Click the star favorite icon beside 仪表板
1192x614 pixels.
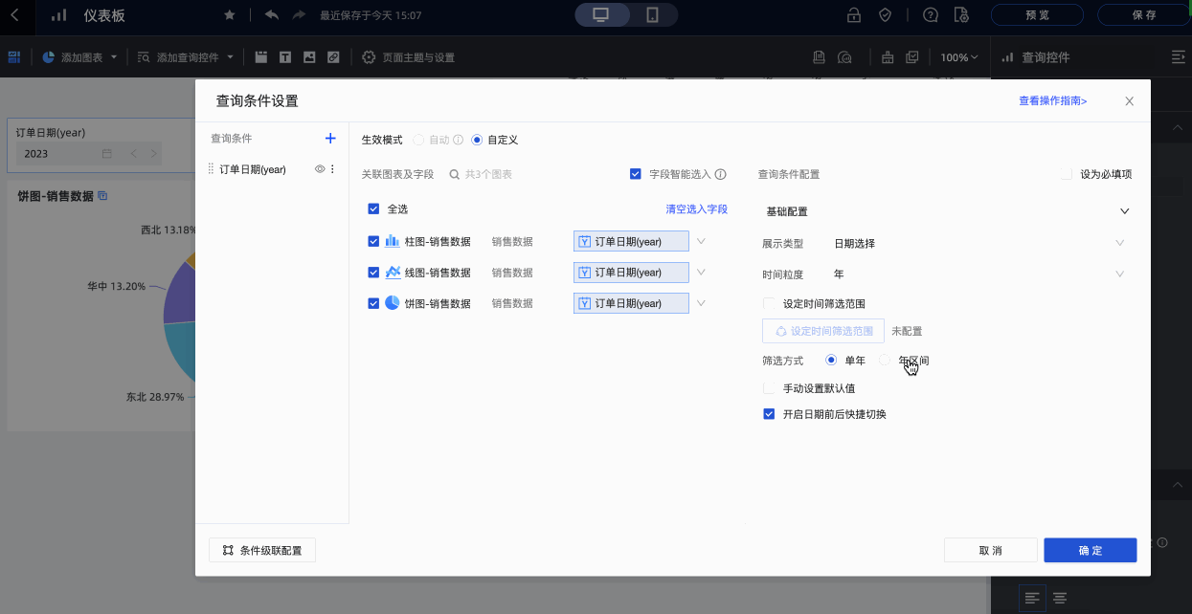pyautogui.click(x=229, y=15)
